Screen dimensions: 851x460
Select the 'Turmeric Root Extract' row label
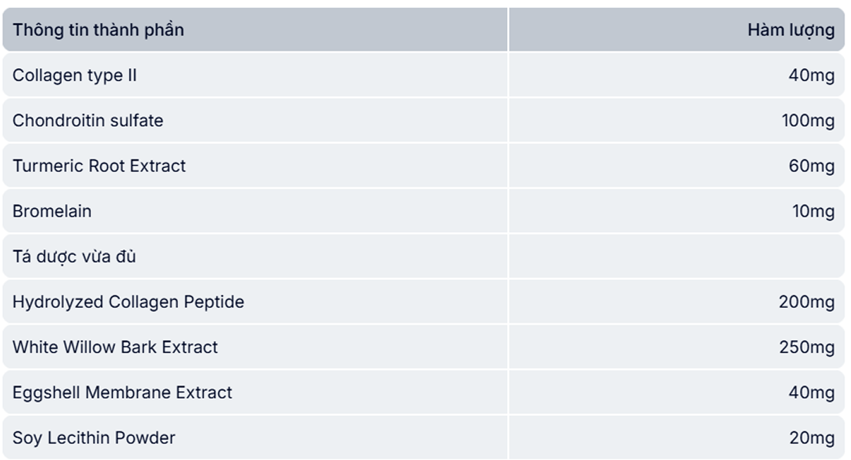[99, 166]
